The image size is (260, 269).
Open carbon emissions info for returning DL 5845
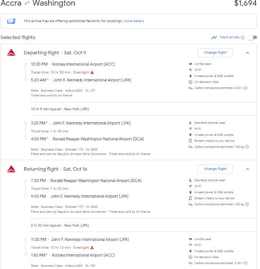click(x=247, y=204)
